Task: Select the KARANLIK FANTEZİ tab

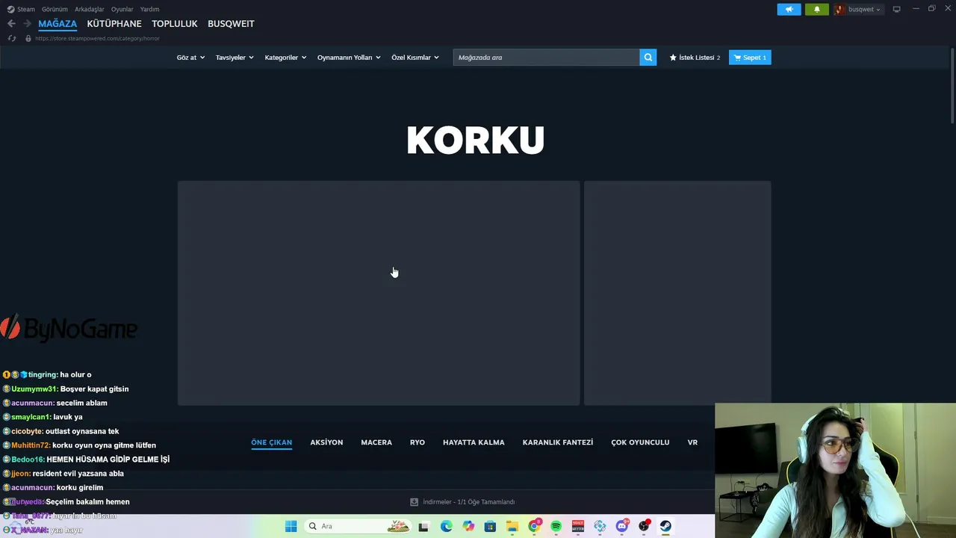Action: [x=558, y=442]
